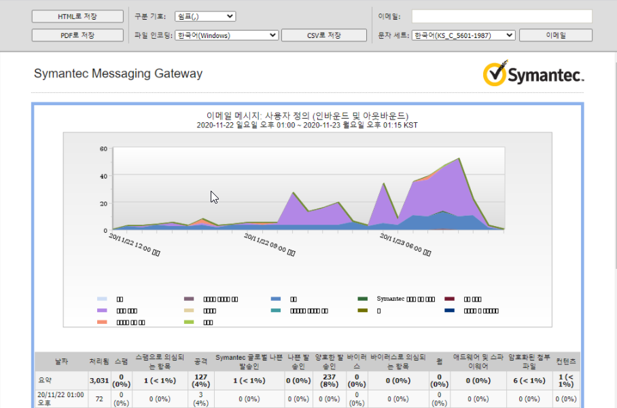Screen dimensions: 617x408
Task: Click the 스팸 column header
Action: tap(121, 361)
